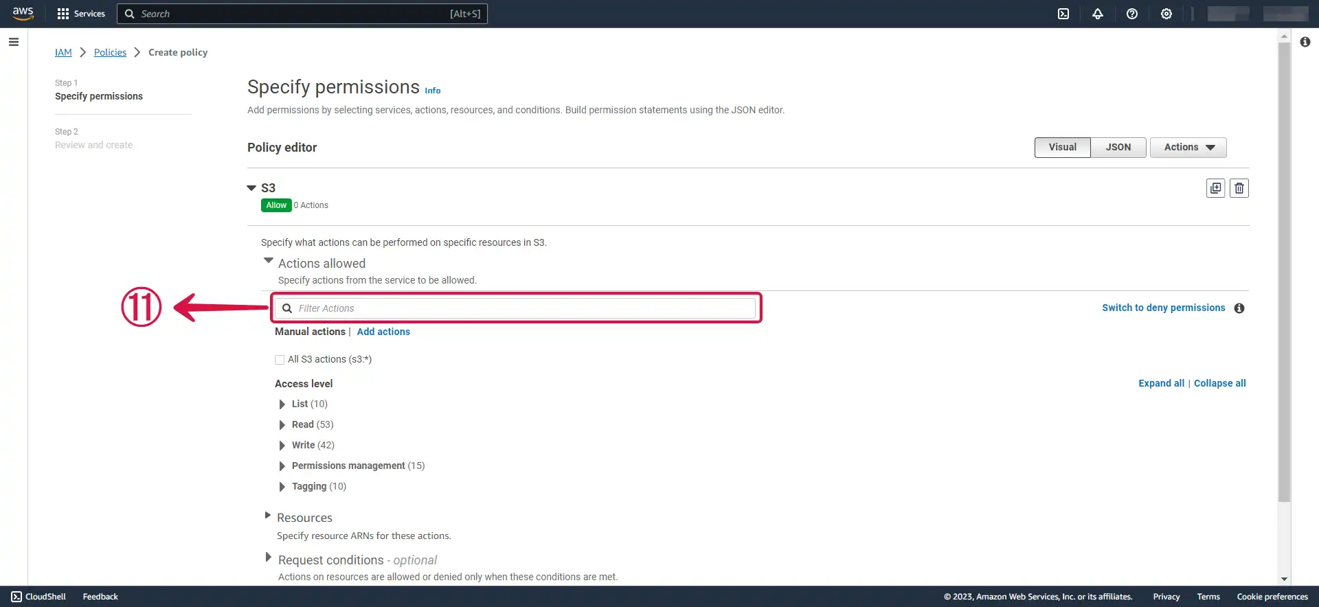Switch to the Visual editor tab
Image resolution: width=1319 pixels, height=607 pixels.
click(x=1063, y=148)
